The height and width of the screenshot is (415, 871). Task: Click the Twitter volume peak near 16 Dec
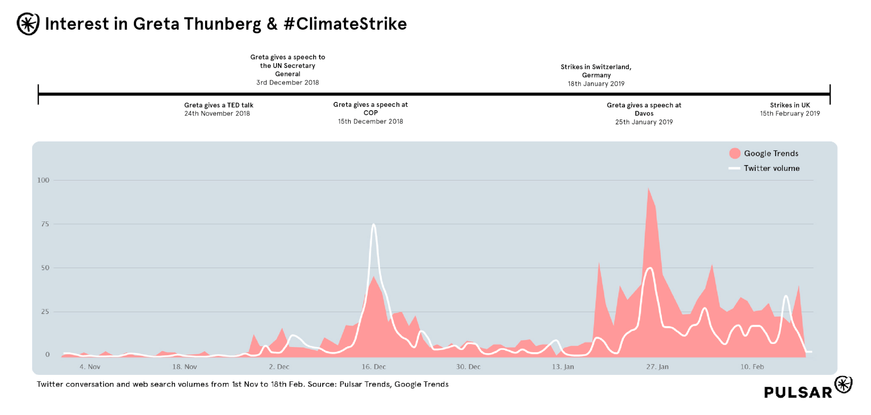click(374, 225)
